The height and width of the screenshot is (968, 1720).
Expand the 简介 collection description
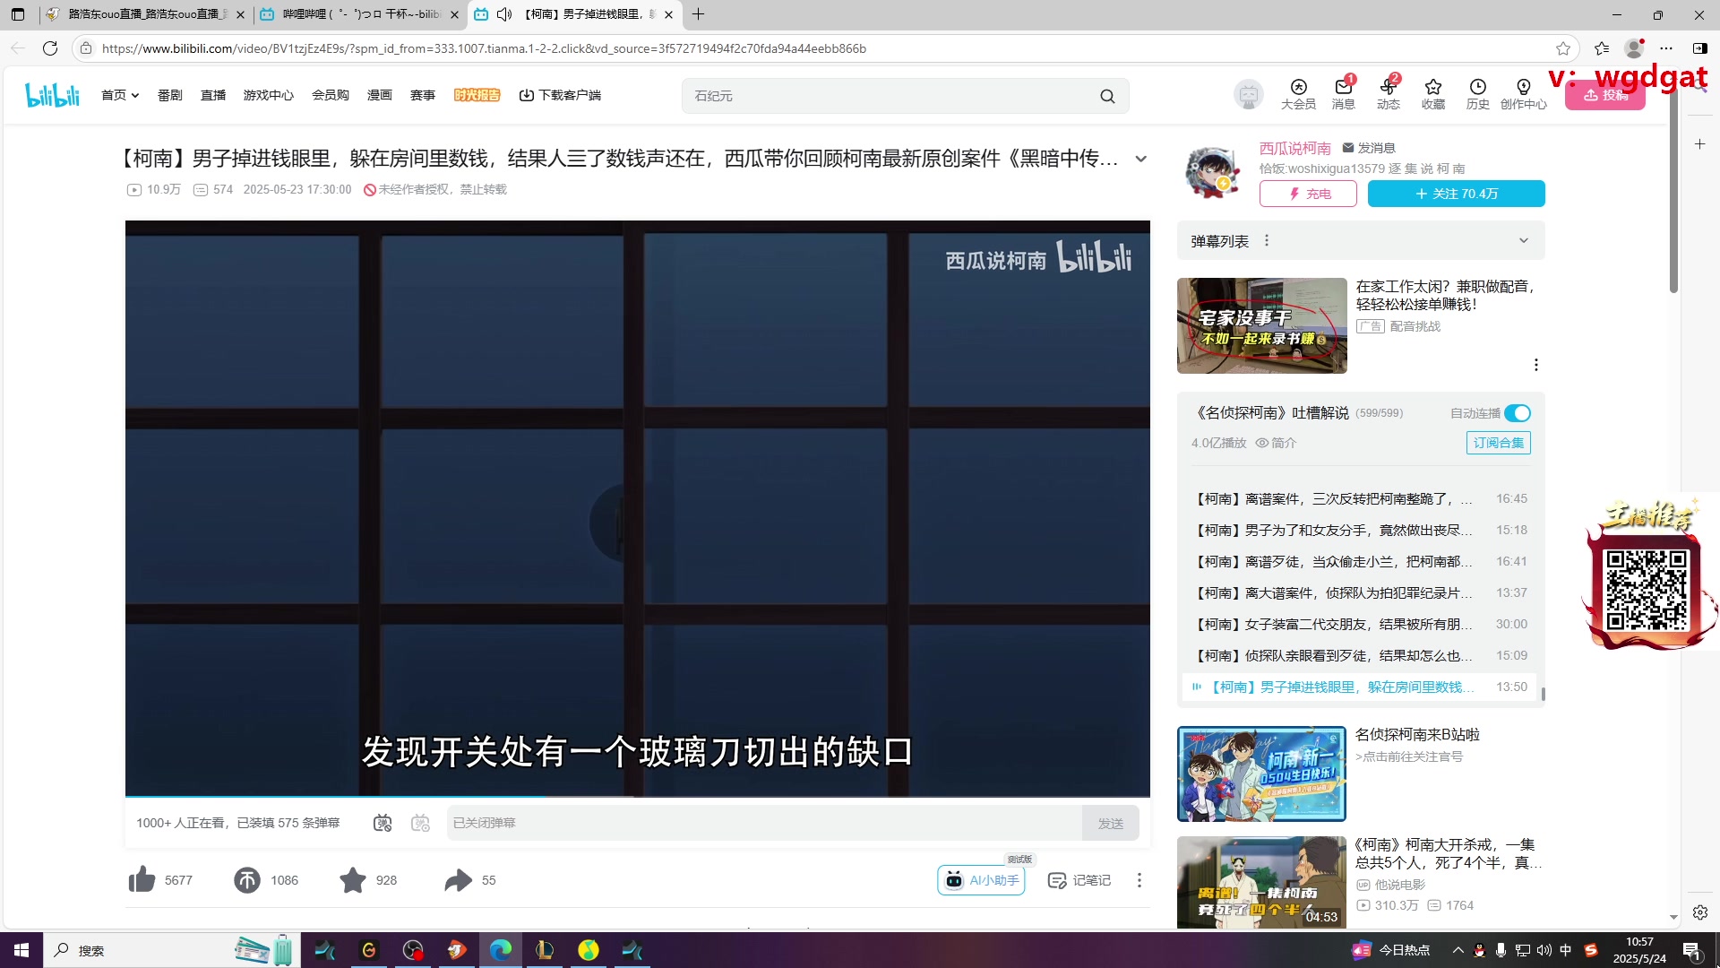point(1276,443)
